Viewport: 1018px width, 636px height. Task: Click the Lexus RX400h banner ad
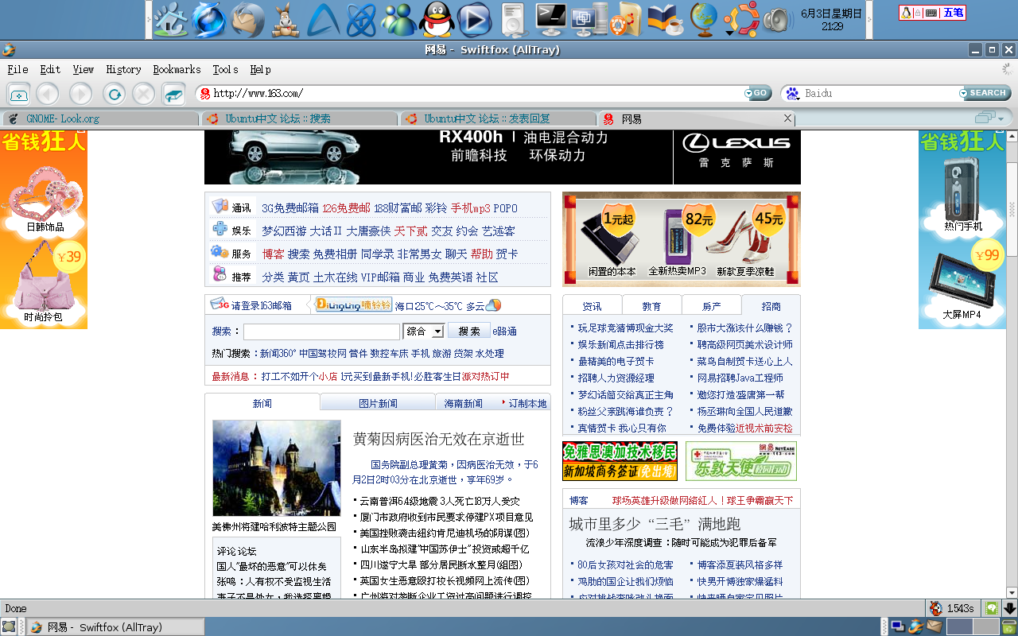[503, 157]
